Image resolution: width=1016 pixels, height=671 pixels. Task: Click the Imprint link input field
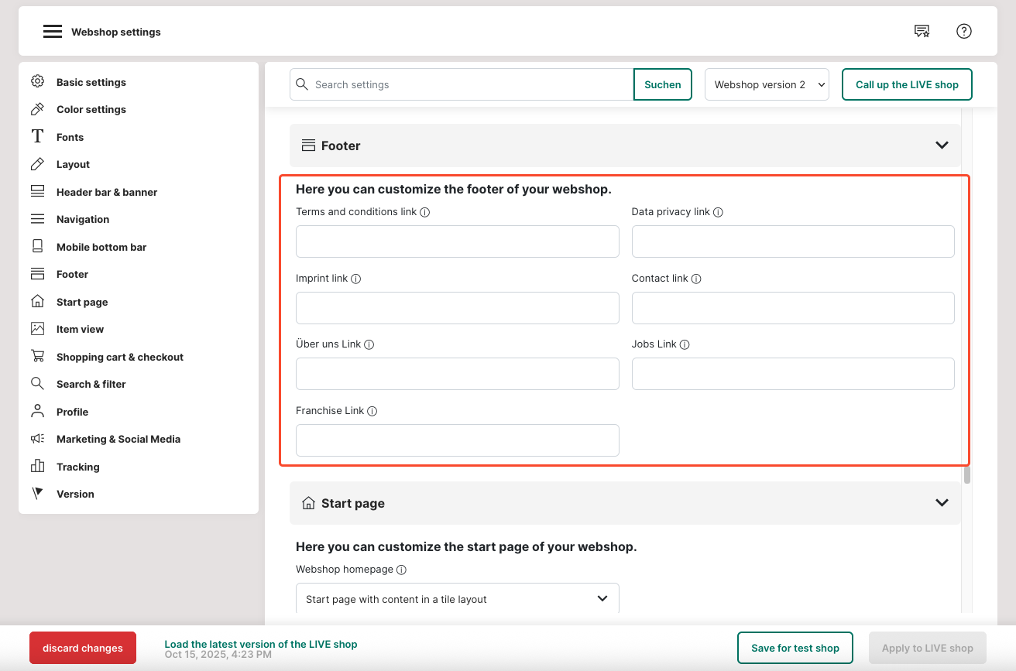tap(457, 308)
